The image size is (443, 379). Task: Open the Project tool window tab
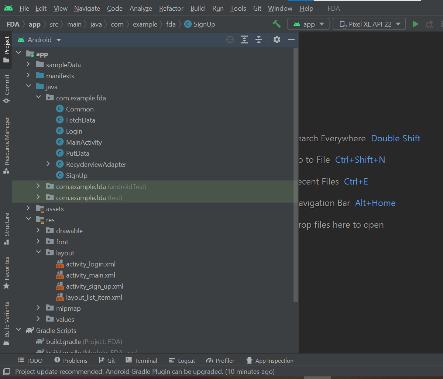[6, 49]
